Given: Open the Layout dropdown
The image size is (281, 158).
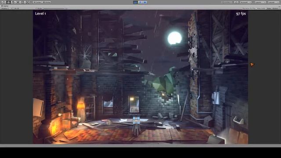Looking at the screenshot, I should (274, 2).
